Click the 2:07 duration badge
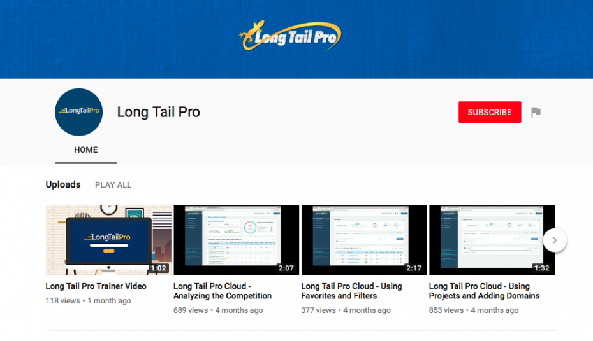The width and height of the screenshot is (593, 341). (x=286, y=268)
